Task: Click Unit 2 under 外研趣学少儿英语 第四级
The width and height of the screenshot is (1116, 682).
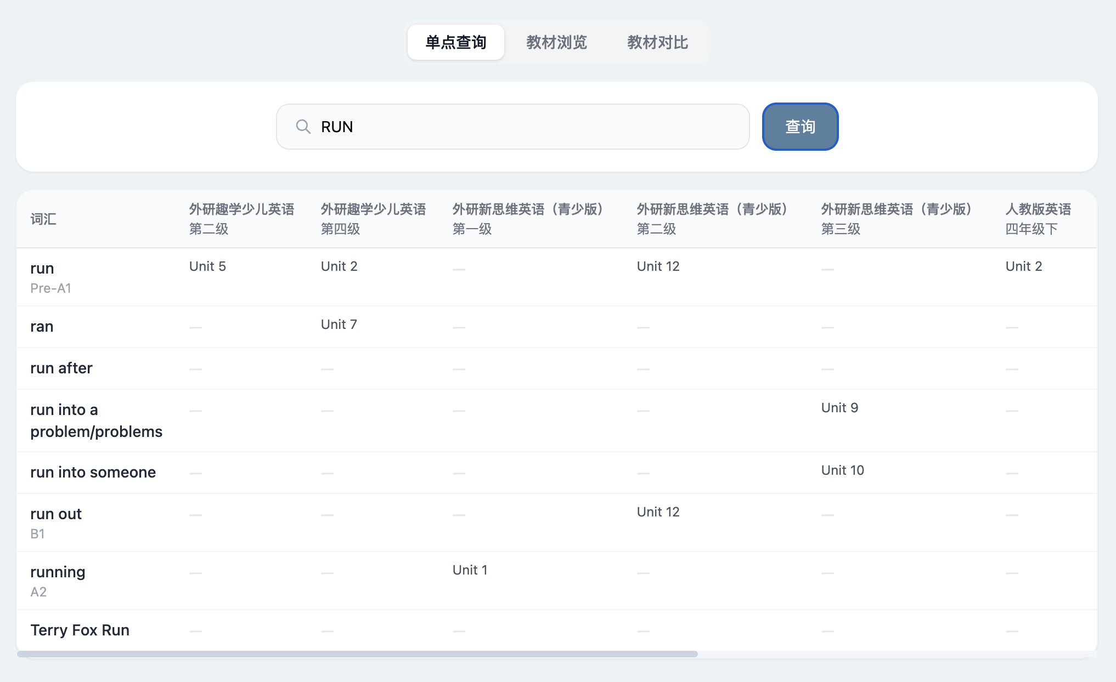Action: (x=339, y=266)
